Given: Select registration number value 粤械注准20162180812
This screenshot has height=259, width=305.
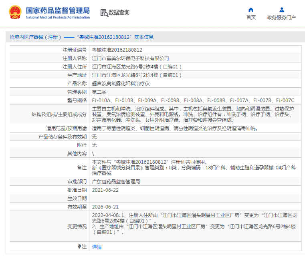Looking at the screenshot, I should coord(117,50).
